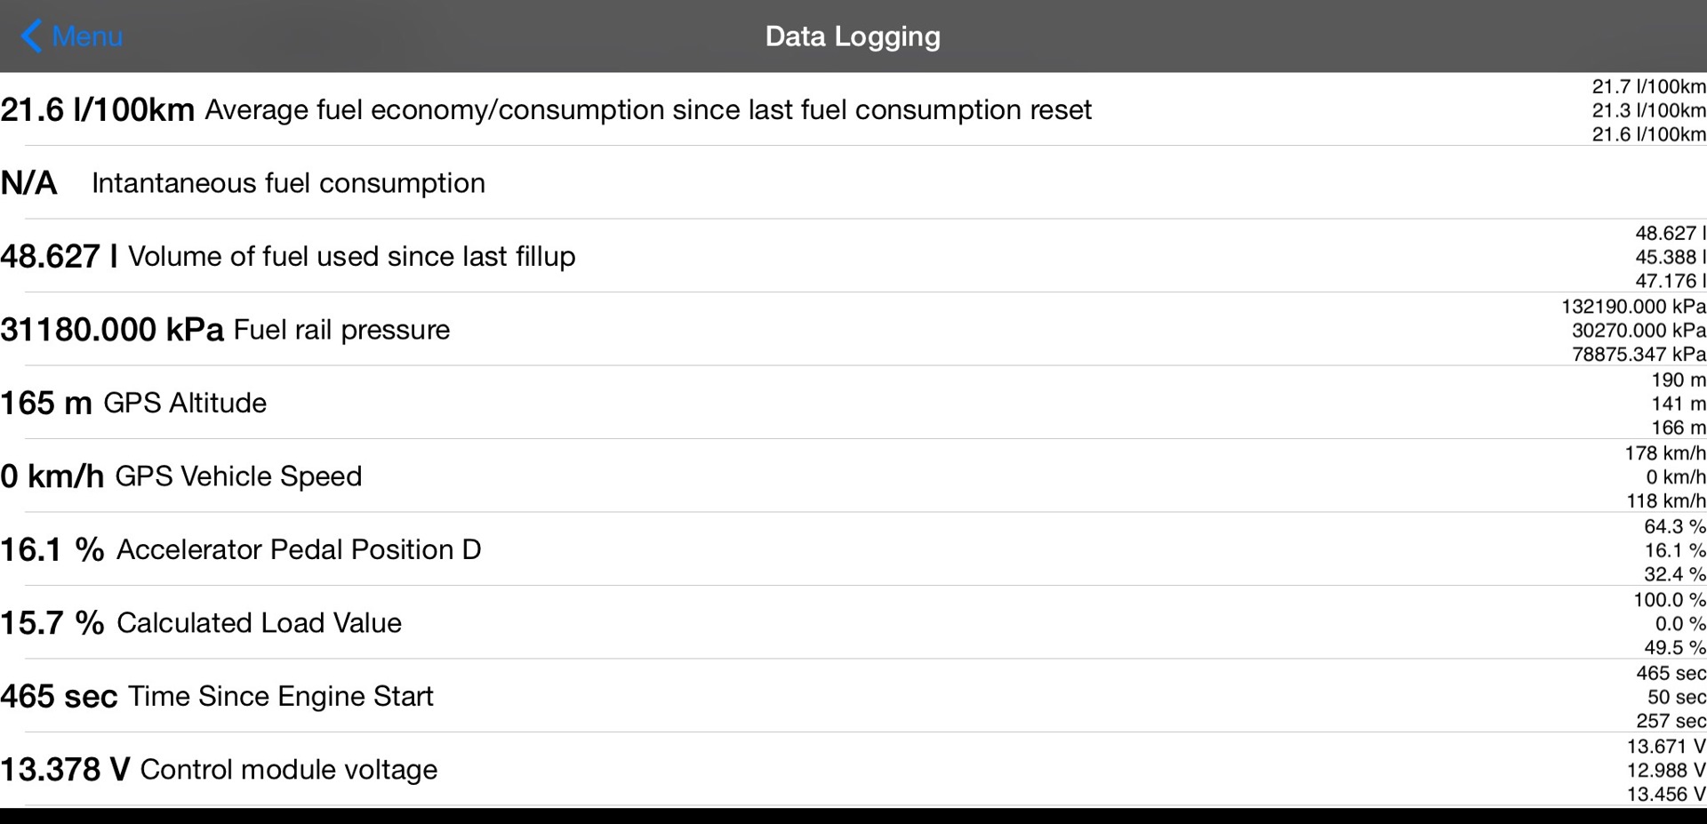
Task: Select Time Since Engine Start row
Action: click(281, 696)
